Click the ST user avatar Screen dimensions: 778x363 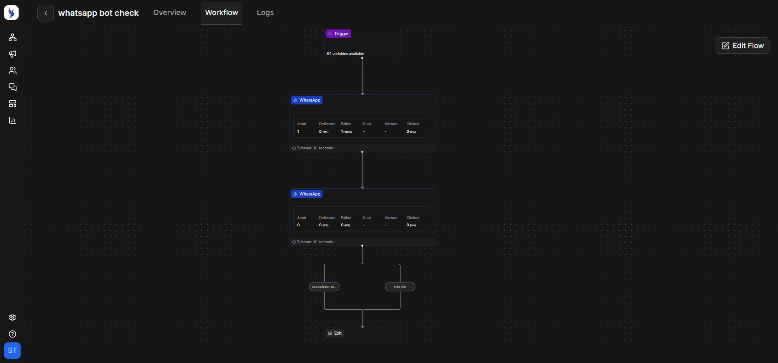(13, 350)
